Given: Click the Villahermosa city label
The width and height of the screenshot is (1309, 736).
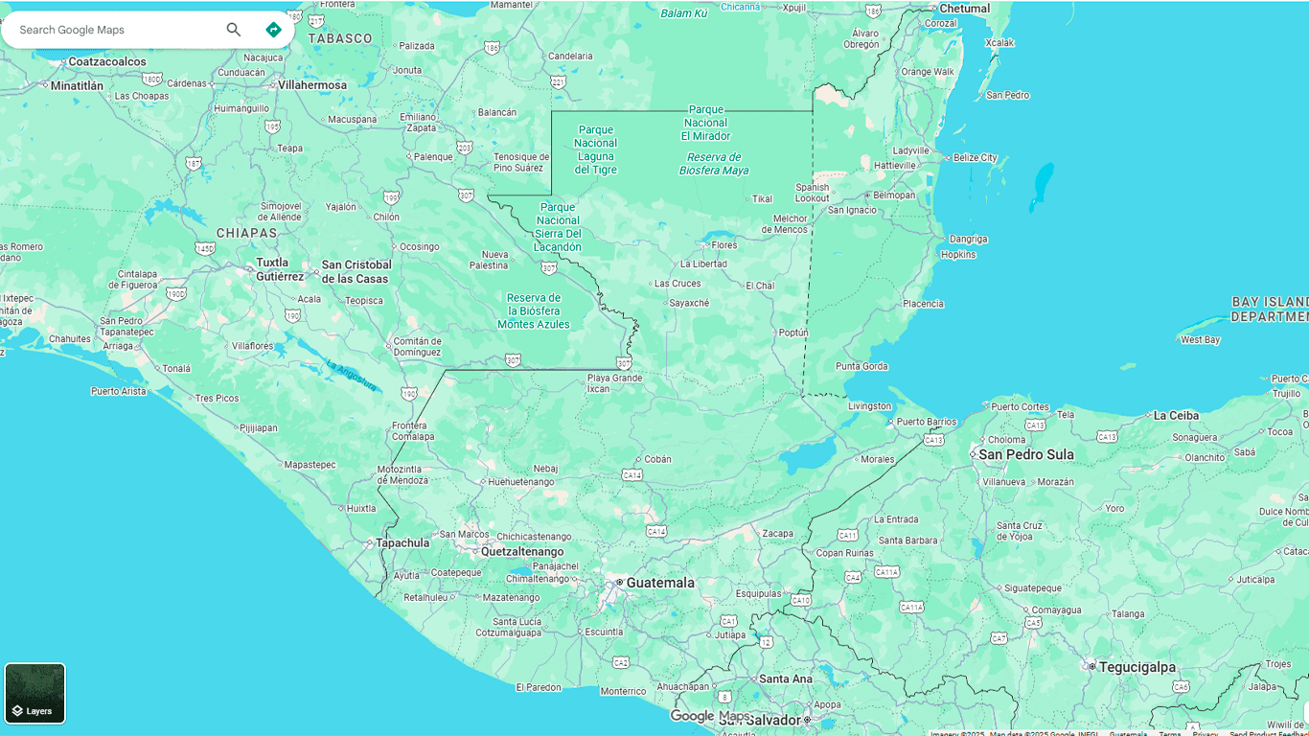Looking at the screenshot, I should (312, 85).
